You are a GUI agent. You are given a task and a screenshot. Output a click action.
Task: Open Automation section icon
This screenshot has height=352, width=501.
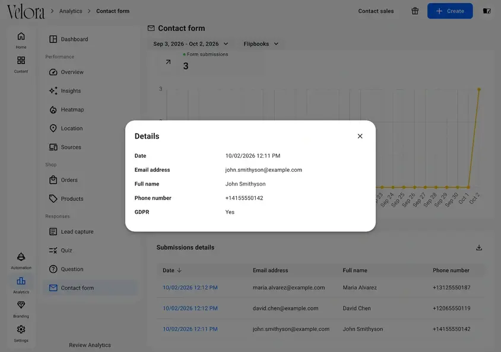coord(21,257)
